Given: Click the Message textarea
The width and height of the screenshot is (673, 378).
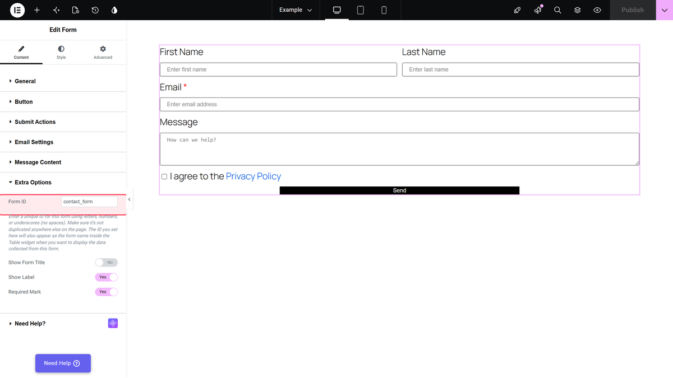Looking at the screenshot, I should coord(399,149).
